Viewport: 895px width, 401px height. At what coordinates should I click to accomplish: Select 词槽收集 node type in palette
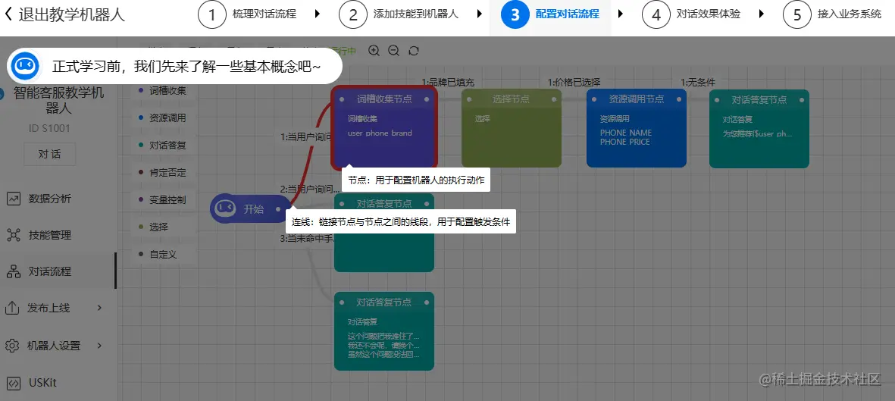click(163, 90)
